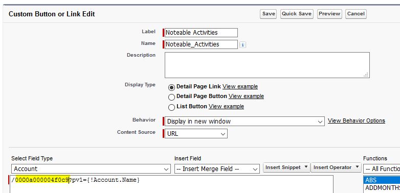Open the All Functions category dropdown
This screenshot has height=193, width=400.
(382, 169)
